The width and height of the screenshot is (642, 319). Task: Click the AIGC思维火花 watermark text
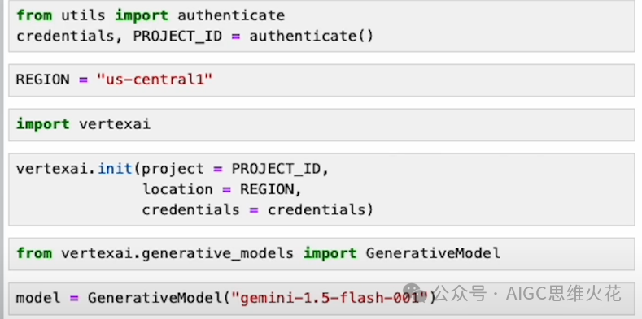(563, 293)
